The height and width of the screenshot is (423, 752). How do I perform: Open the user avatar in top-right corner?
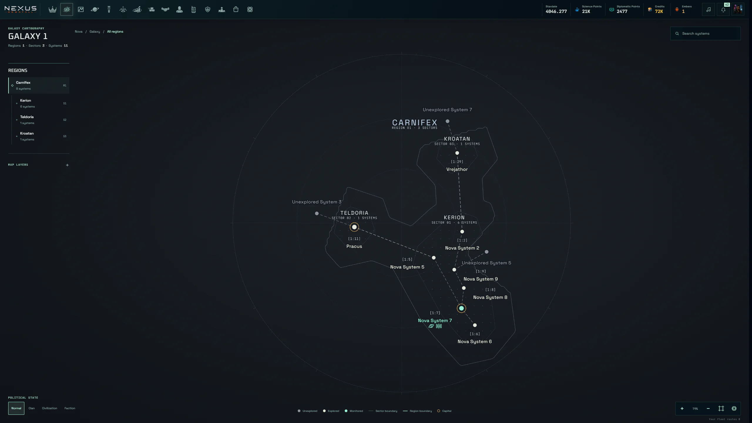pos(738,9)
